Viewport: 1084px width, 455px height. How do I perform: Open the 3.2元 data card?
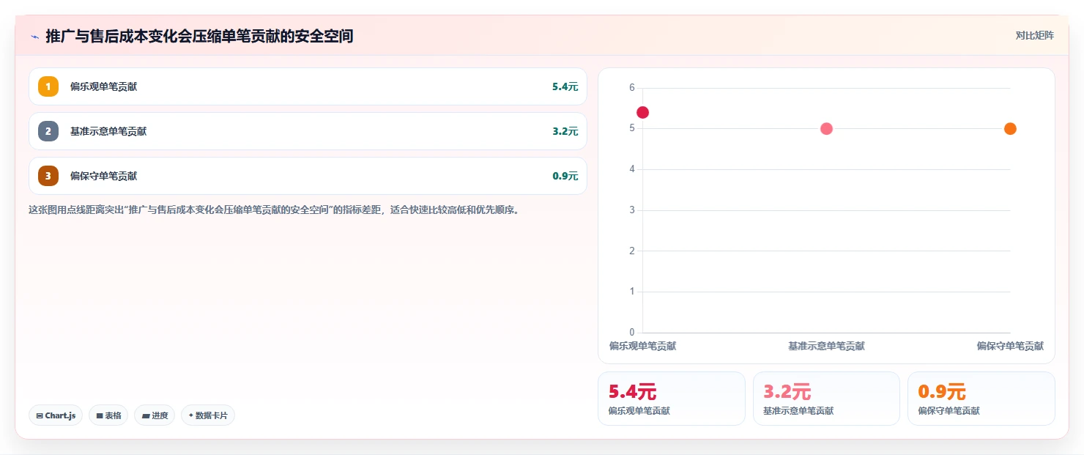[826, 399]
